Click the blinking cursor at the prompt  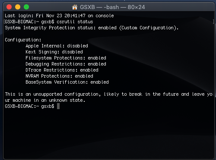click(x=58, y=106)
